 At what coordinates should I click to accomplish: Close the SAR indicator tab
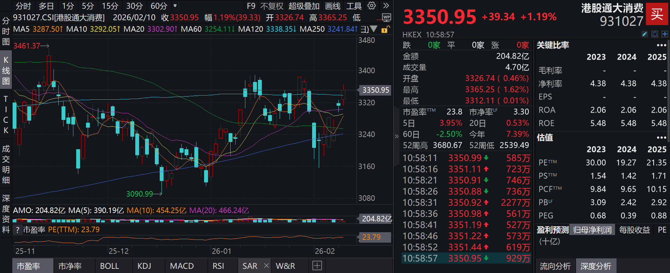click(x=266, y=266)
